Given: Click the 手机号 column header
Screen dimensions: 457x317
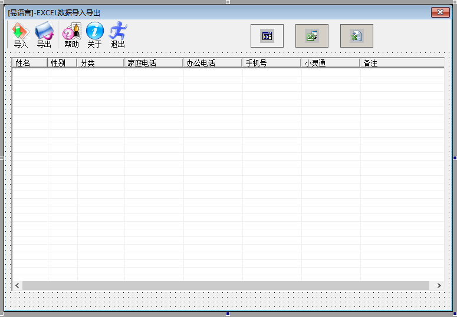Looking at the screenshot, I should [x=271, y=63].
